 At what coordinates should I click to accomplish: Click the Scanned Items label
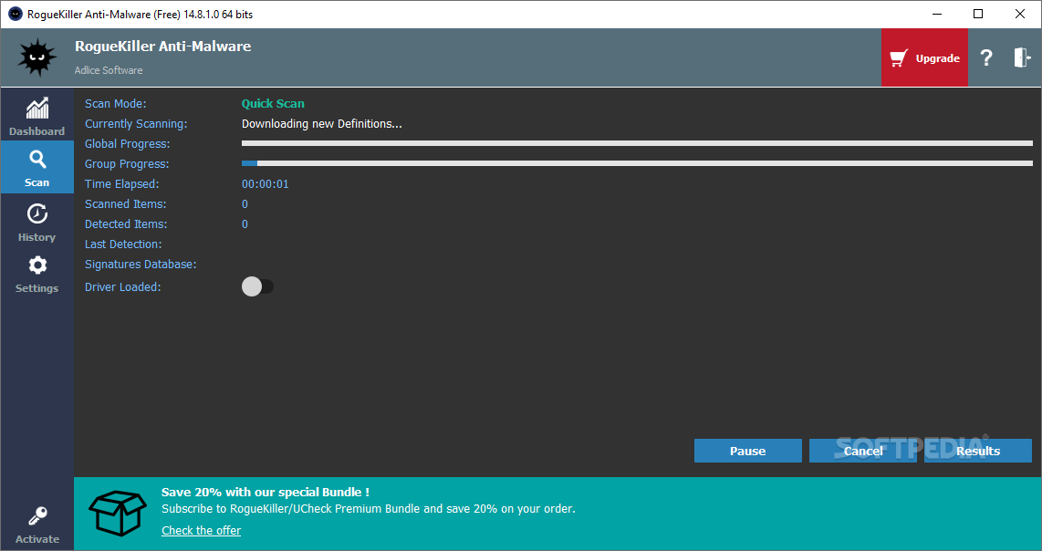pos(126,204)
